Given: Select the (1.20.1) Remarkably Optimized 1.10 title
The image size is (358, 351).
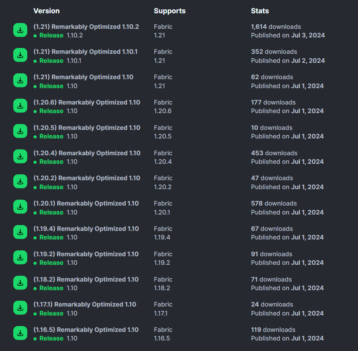Looking at the screenshot, I should 86,204.
